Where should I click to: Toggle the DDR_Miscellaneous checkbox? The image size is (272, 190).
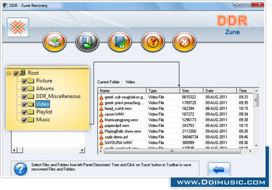coord(24,97)
